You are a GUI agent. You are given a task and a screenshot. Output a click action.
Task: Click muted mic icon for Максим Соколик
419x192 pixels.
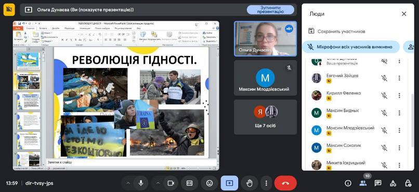click(384, 148)
